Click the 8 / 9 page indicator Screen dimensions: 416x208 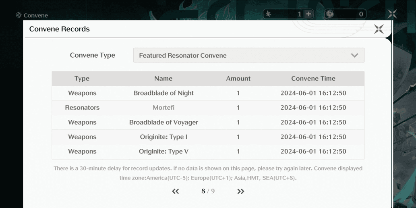coord(208,191)
